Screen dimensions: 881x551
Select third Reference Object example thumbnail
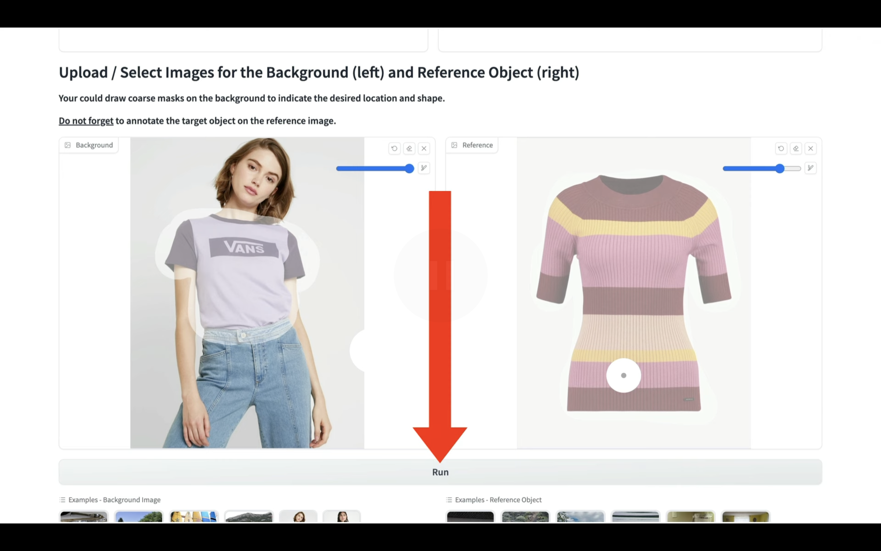580,517
